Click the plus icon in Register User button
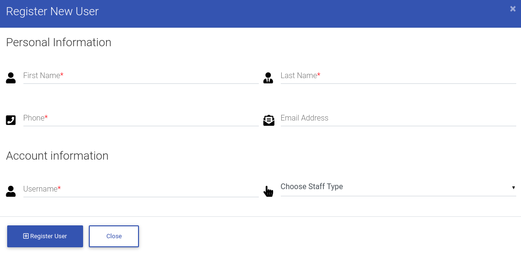The image size is (521, 253). point(26,236)
